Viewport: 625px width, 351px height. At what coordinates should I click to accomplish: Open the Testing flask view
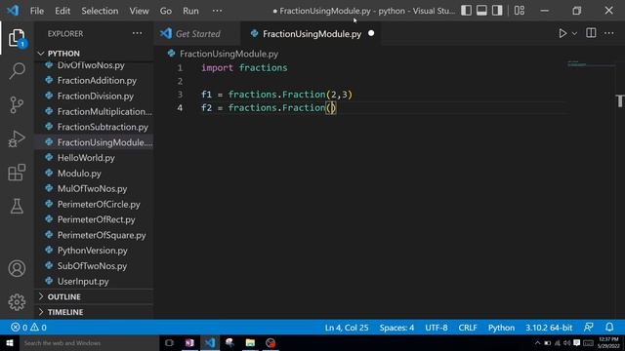click(x=17, y=206)
